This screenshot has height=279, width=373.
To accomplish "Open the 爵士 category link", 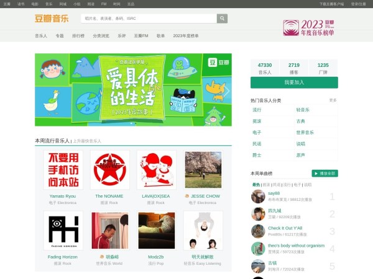I will [x=257, y=154].
